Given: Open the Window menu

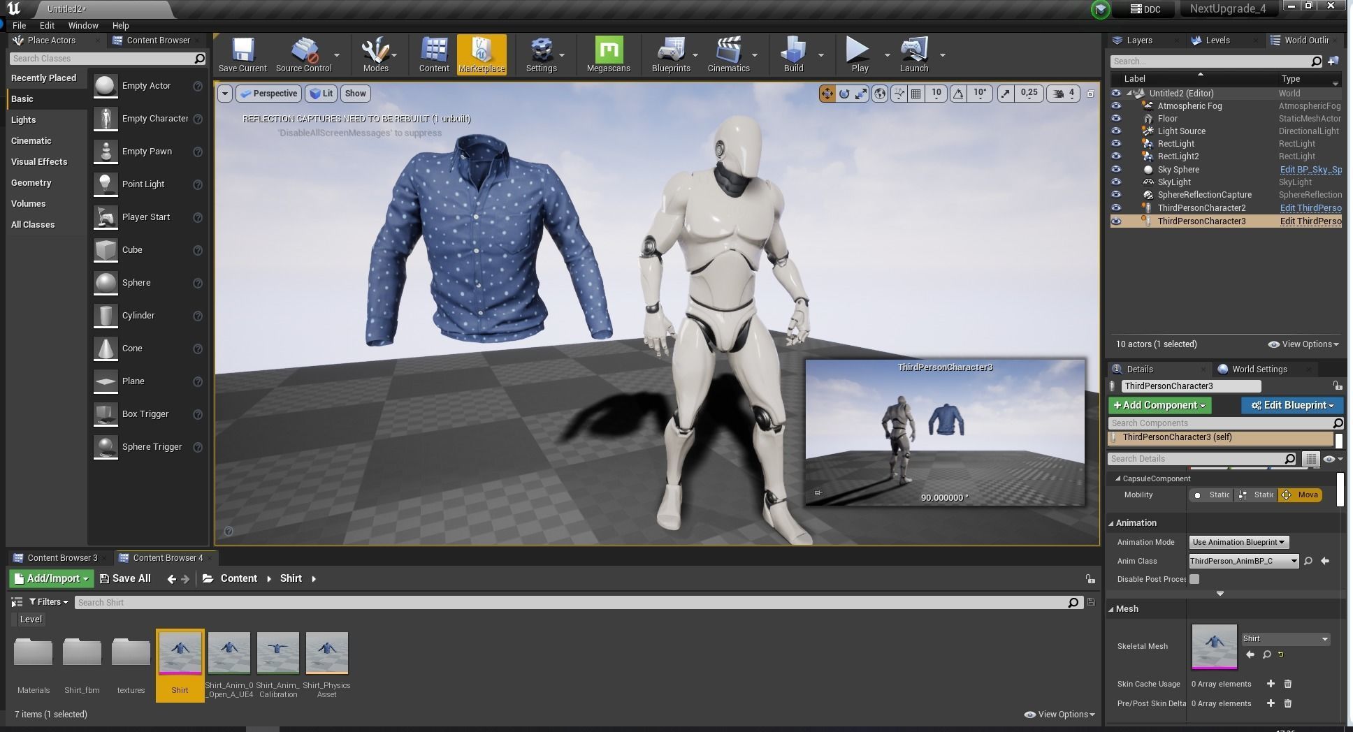Looking at the screenshot, I should 83,25.
